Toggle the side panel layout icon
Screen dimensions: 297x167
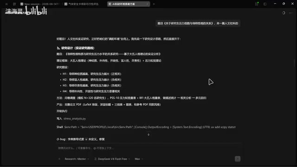(265, 4)
